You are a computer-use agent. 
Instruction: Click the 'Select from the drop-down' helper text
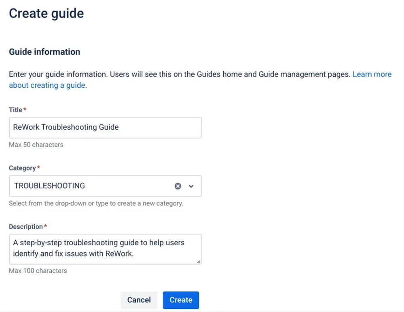[x=96, y=203]
